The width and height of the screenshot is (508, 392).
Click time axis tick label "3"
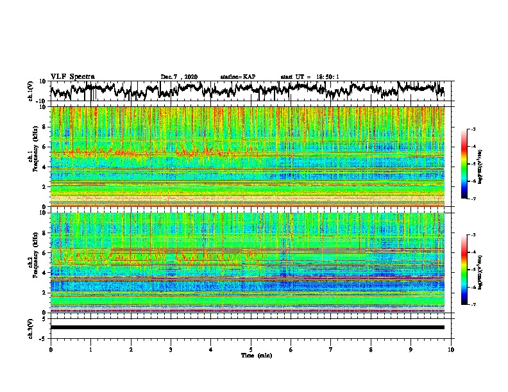[x=171, y=350]
